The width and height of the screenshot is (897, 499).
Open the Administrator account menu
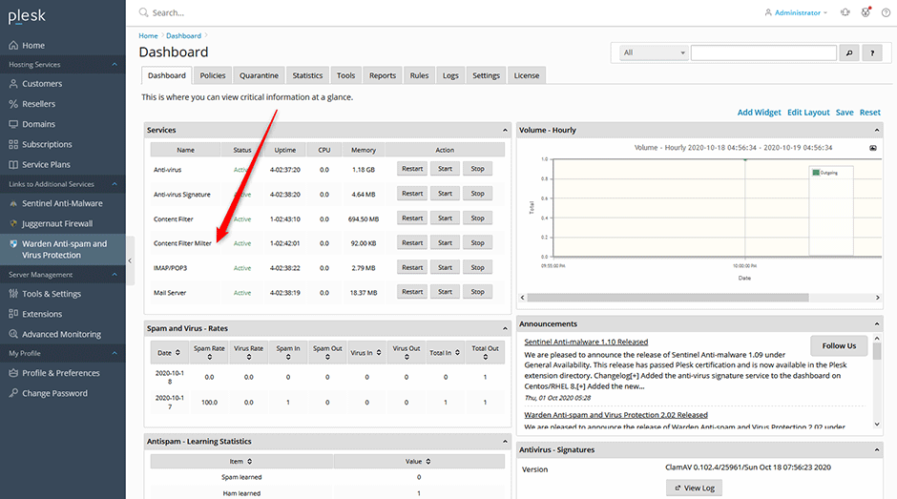796,12
